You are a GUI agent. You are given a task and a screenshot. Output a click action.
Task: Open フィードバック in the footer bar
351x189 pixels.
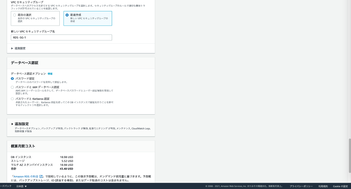(x=5, y=186)
